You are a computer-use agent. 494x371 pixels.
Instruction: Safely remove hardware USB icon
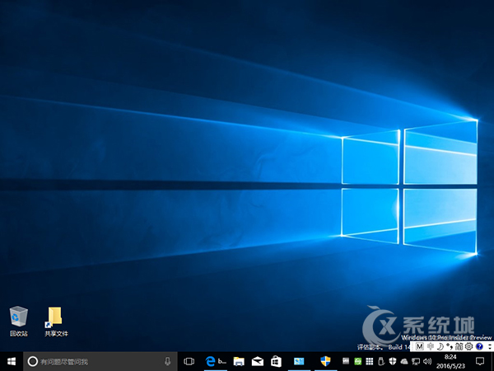(x=381, y=361)
